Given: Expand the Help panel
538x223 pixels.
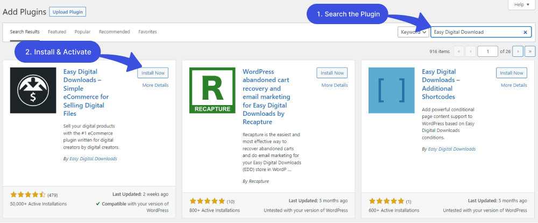Looking at the screenshot, I should pos(521,4).
